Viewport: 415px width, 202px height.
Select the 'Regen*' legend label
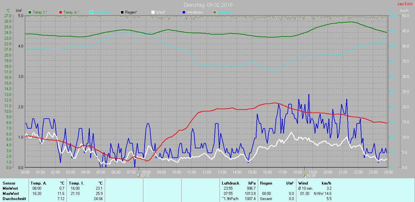point(131,12)
